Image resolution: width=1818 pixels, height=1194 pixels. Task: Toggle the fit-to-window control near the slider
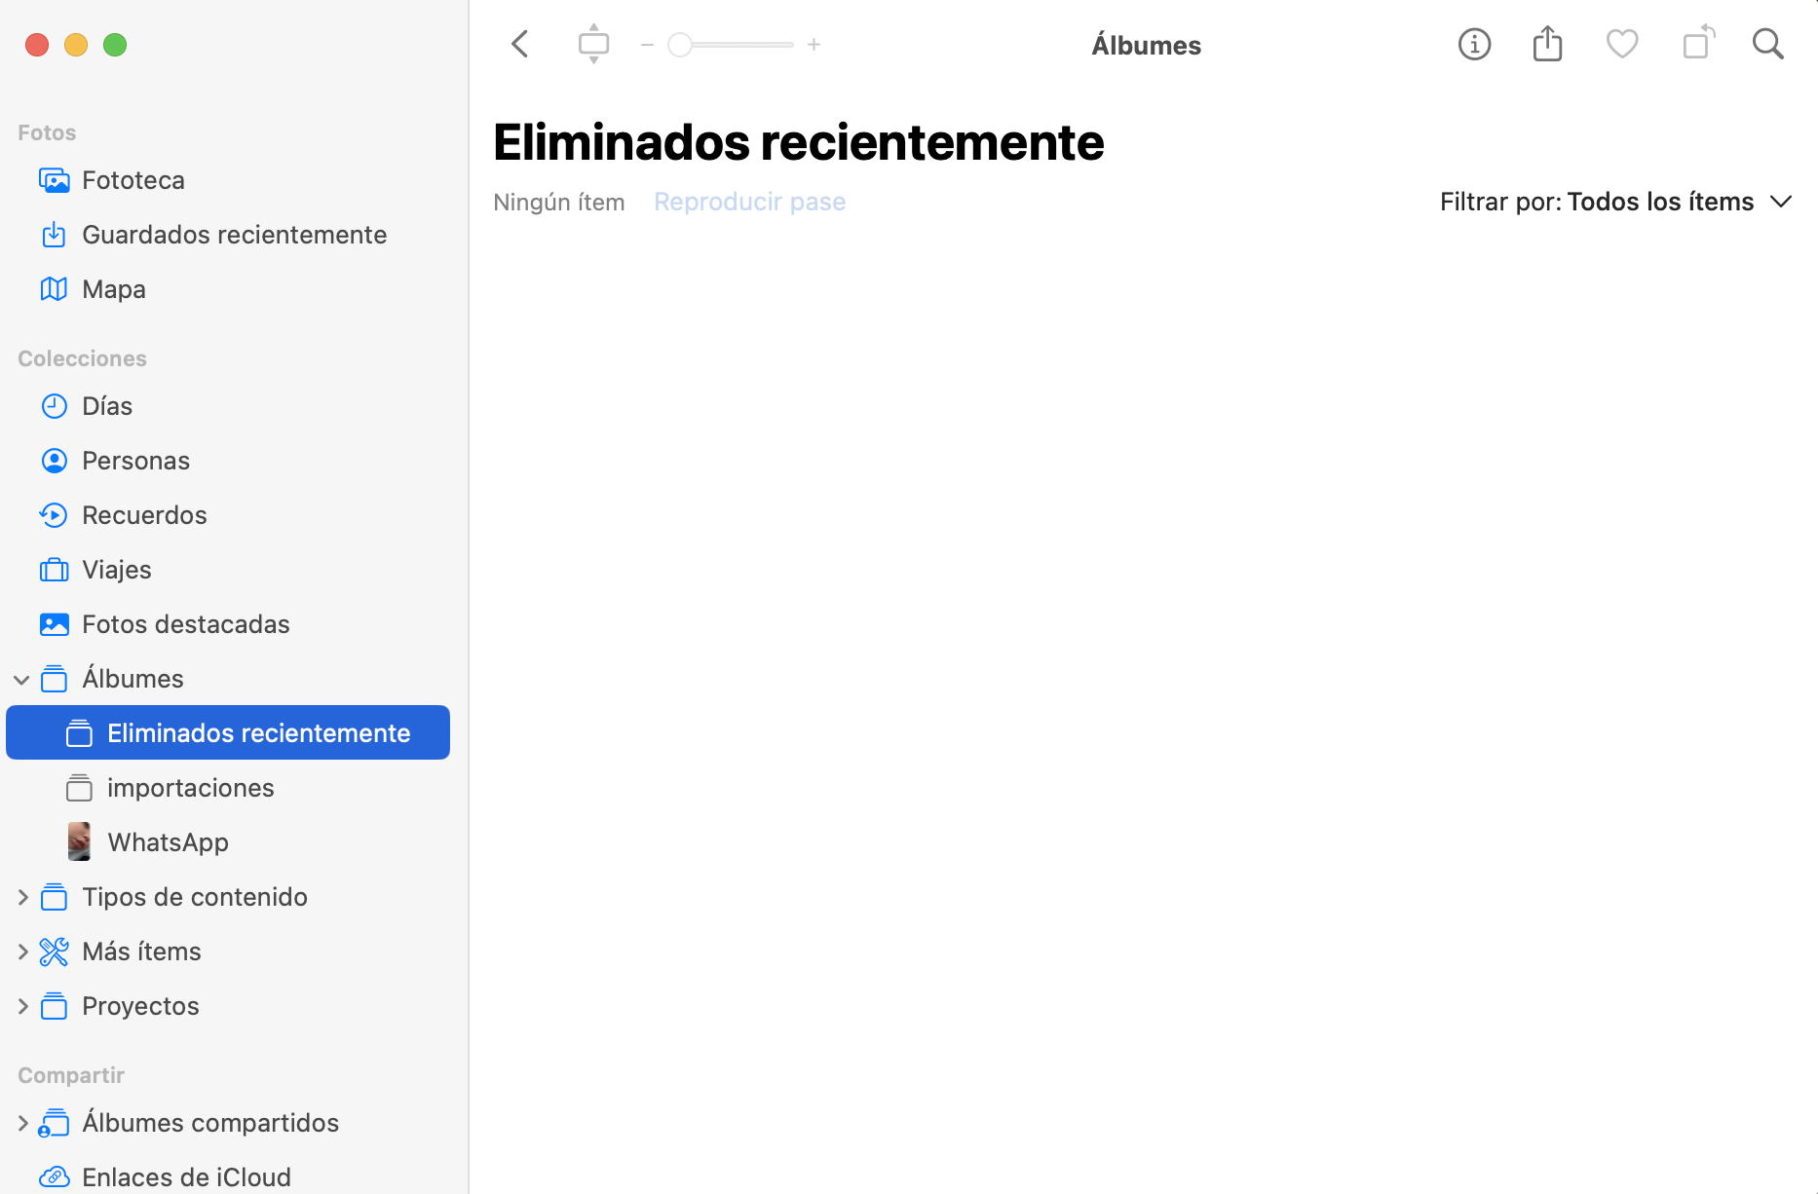(593, 44)
